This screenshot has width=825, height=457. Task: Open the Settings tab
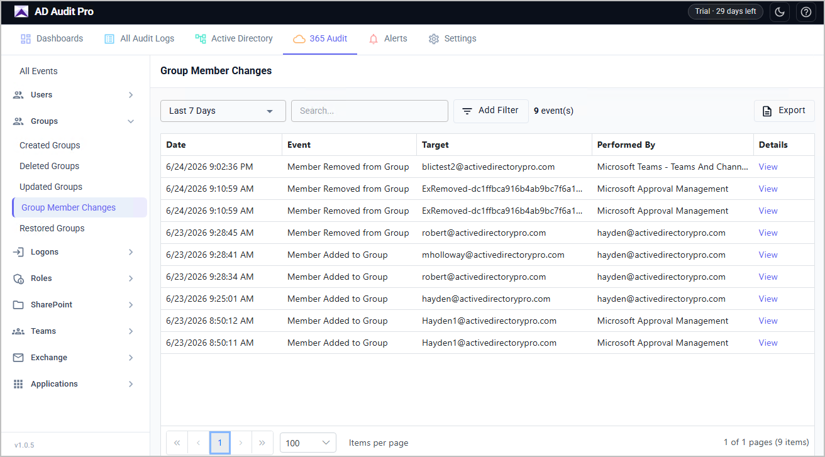pos(452,38)
